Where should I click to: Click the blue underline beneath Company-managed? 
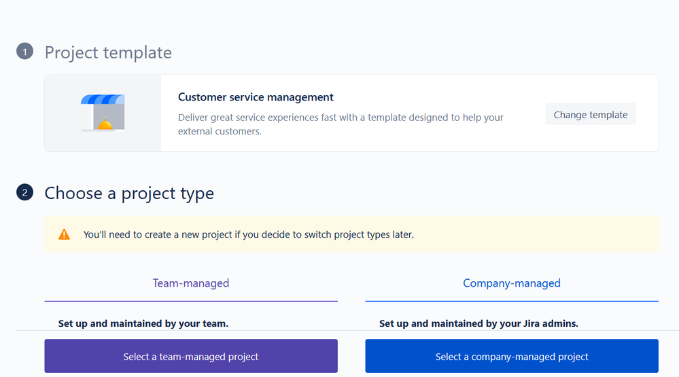coord(512,300)
